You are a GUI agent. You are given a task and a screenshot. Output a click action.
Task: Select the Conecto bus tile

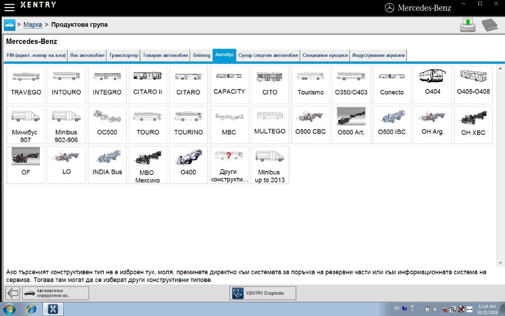[392, 85]
